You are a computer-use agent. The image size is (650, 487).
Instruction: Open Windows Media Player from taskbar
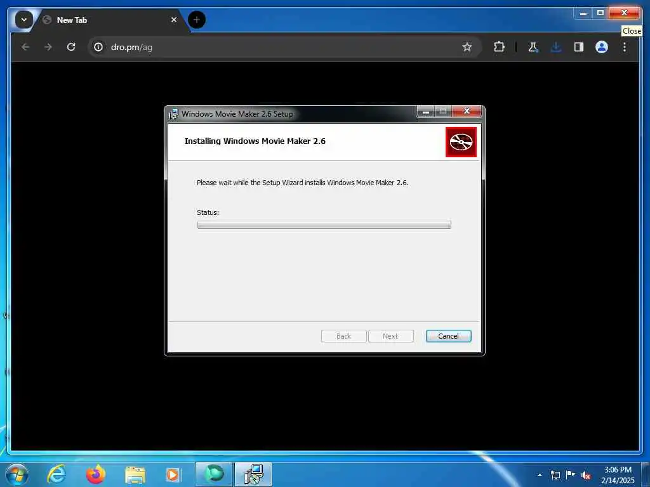(173, 475)
